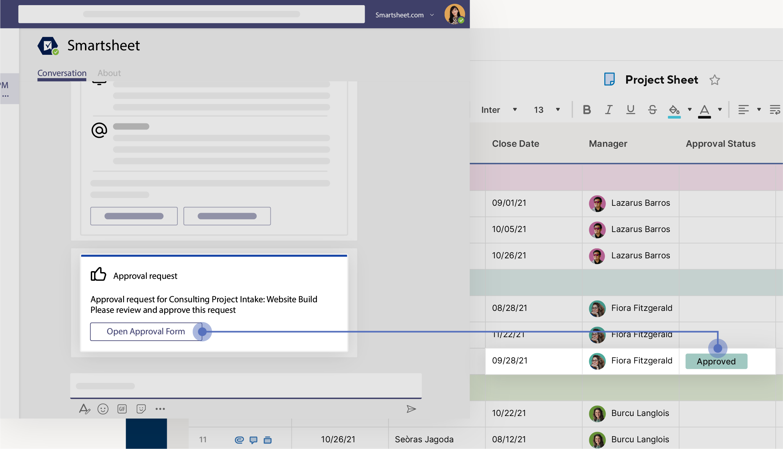Image resolution: width=783 pixels, height=449 pixels.
Task: Open the sticker picker icon
Action: [141, 409]
